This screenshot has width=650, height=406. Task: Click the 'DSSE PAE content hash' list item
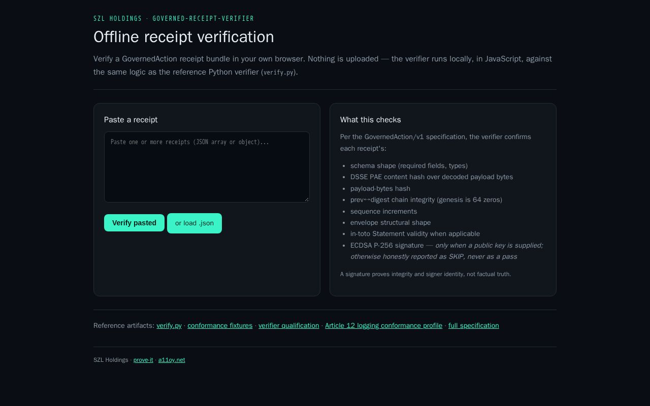[x=432, y=177]
